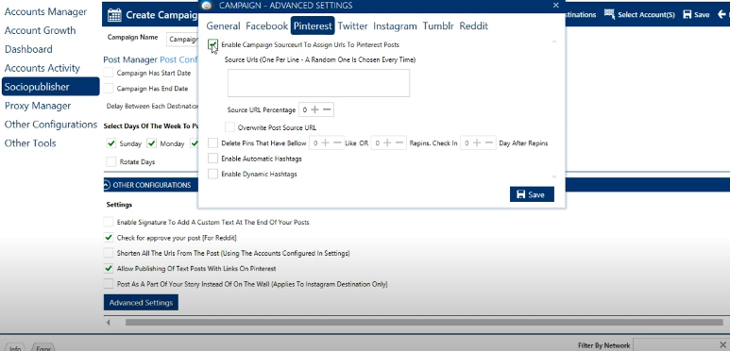Open the Tumblr tab
730x351 pixels.
click(438, 26)
